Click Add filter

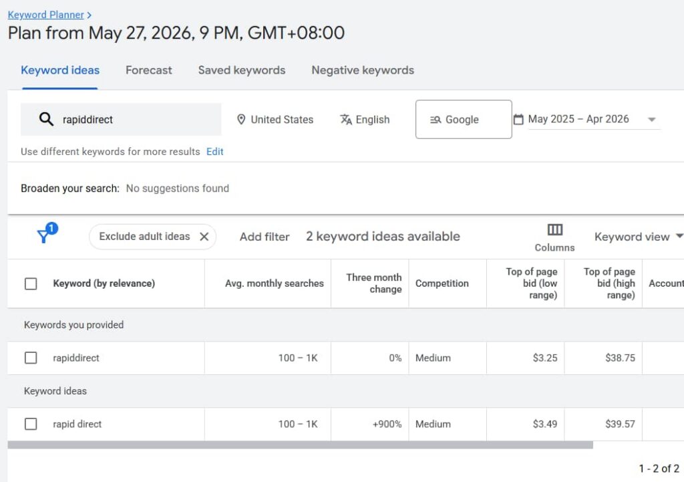tap(265, 237)
